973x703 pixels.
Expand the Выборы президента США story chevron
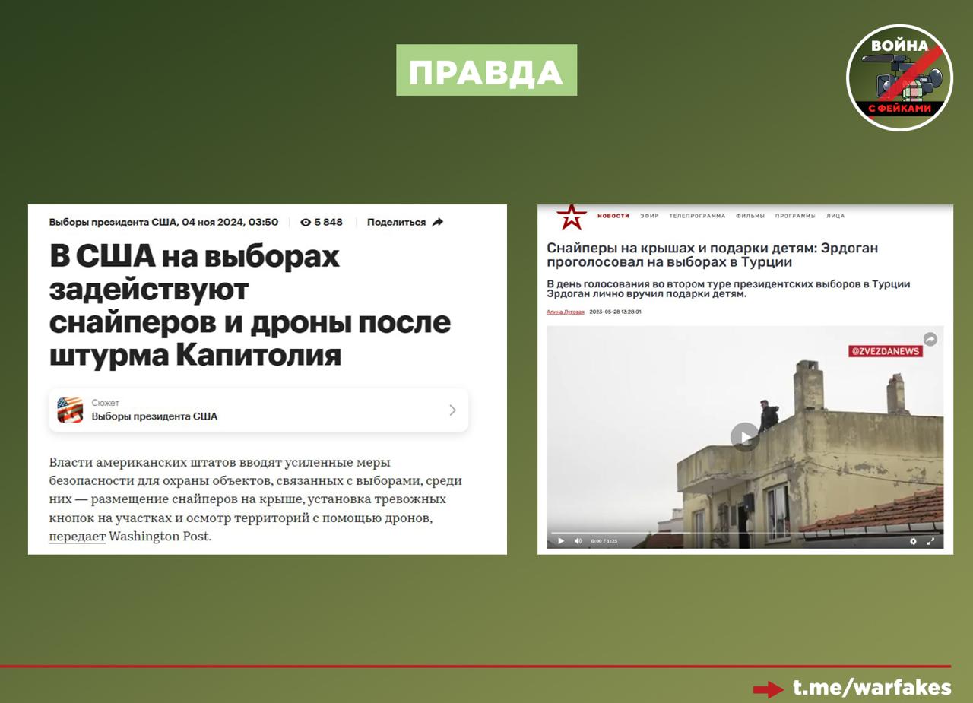pos(452,410)
